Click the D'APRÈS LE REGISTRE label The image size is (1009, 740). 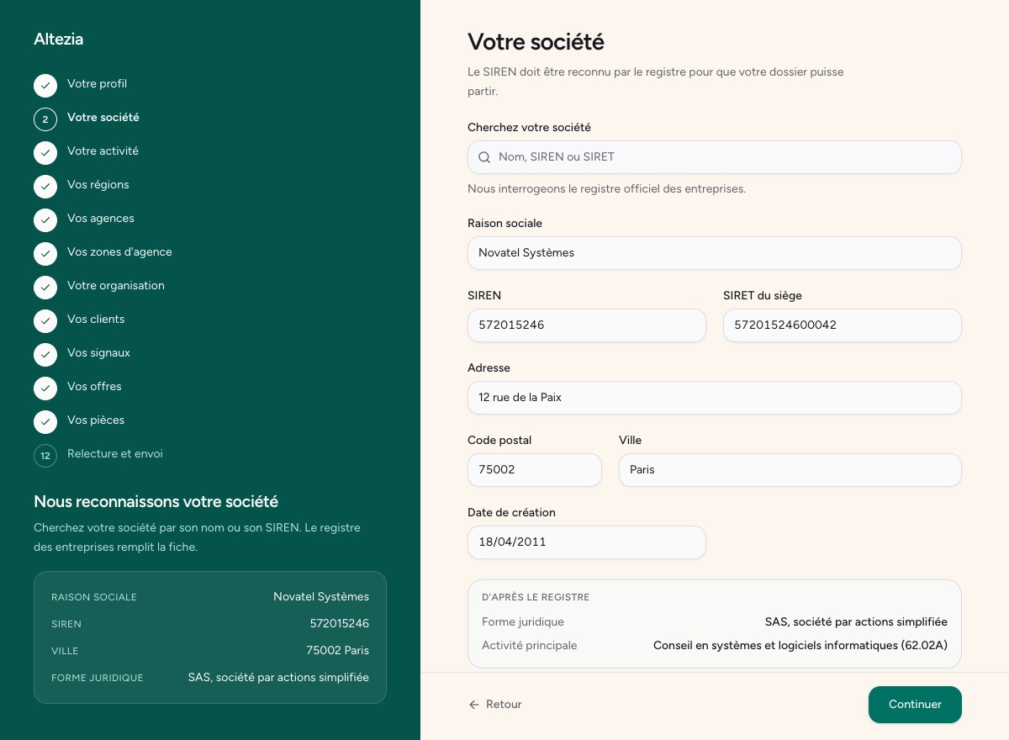click(536, 597)
